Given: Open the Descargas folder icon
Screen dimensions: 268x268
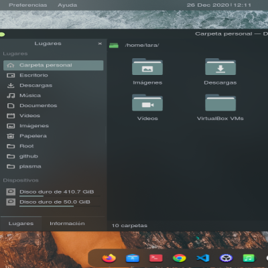Looking at the screenshot, I should [220, 67].
